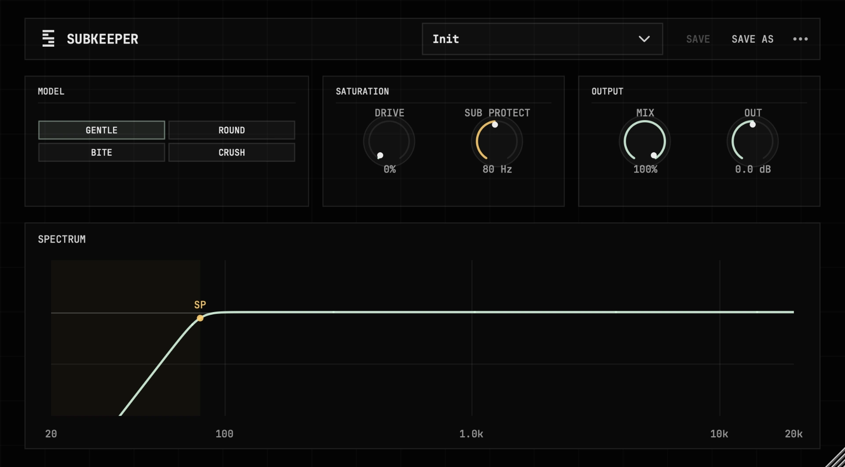Click the Out gain knob

[x=753, y=141]
